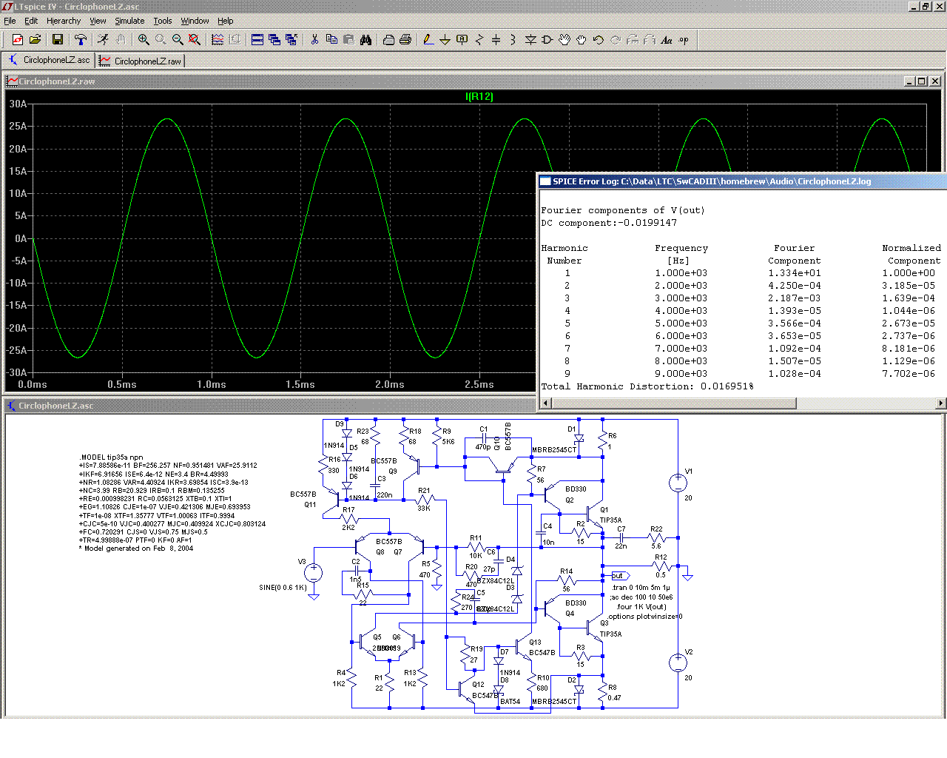
Task: Click the 'out' net label in schematic
Action: point(619,575)
